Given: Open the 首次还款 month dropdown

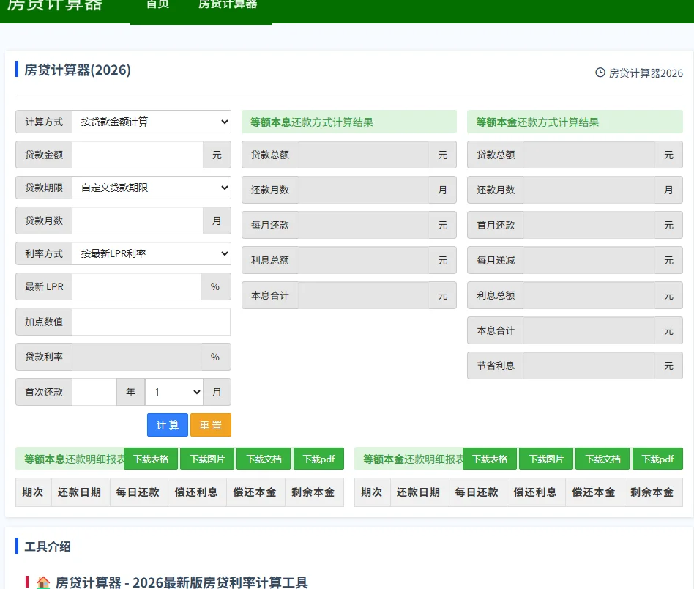Looking at the screenshot, I should pos(174,392).
